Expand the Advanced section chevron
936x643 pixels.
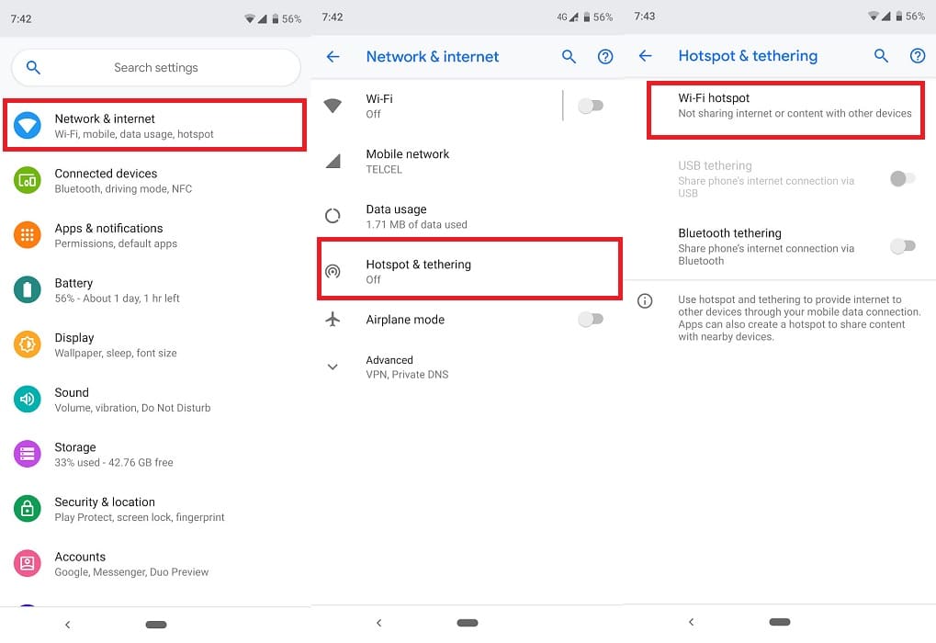[x=333, y=367]
